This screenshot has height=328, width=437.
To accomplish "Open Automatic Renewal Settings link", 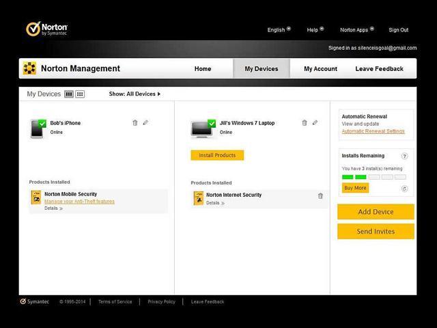I will (x=373, y=131).
